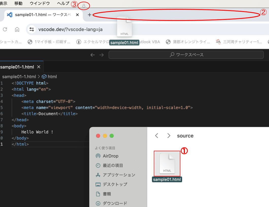Open a new browser tab with plus
The width and height of the screenshot is (269, 207).
tap(89, 15)
